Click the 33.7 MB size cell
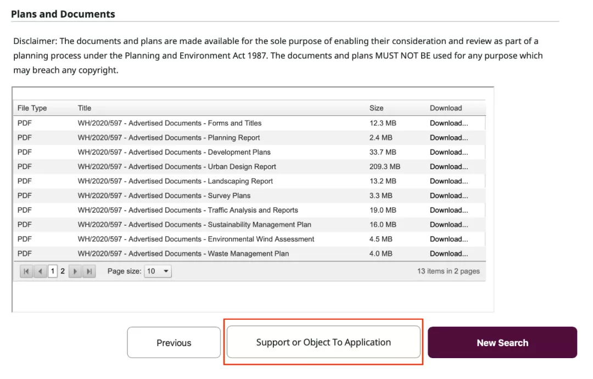 pos(383,152)
